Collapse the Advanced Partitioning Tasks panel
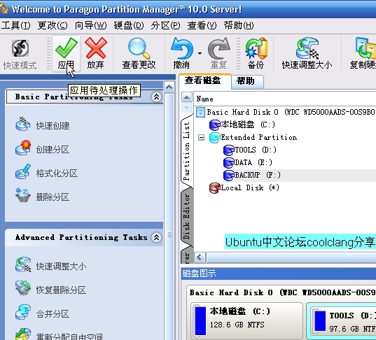376x340 pixels. (156, 237)
